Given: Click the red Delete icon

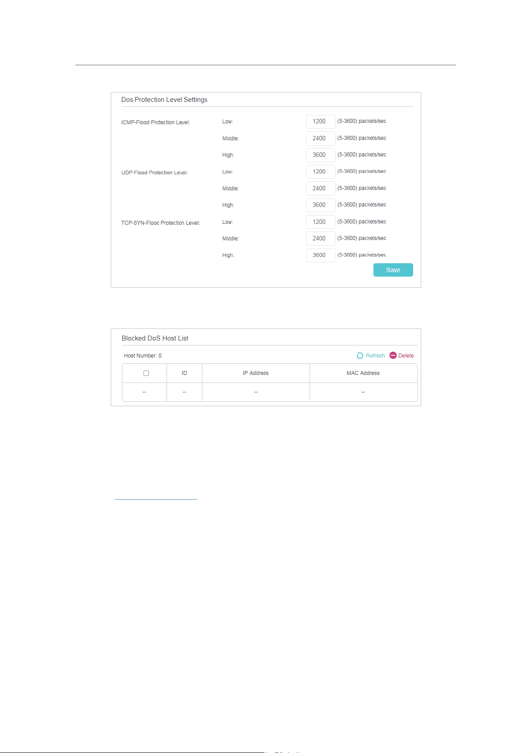Looking at the screenshot, I should pyautogui.click(x=393, y=355).
